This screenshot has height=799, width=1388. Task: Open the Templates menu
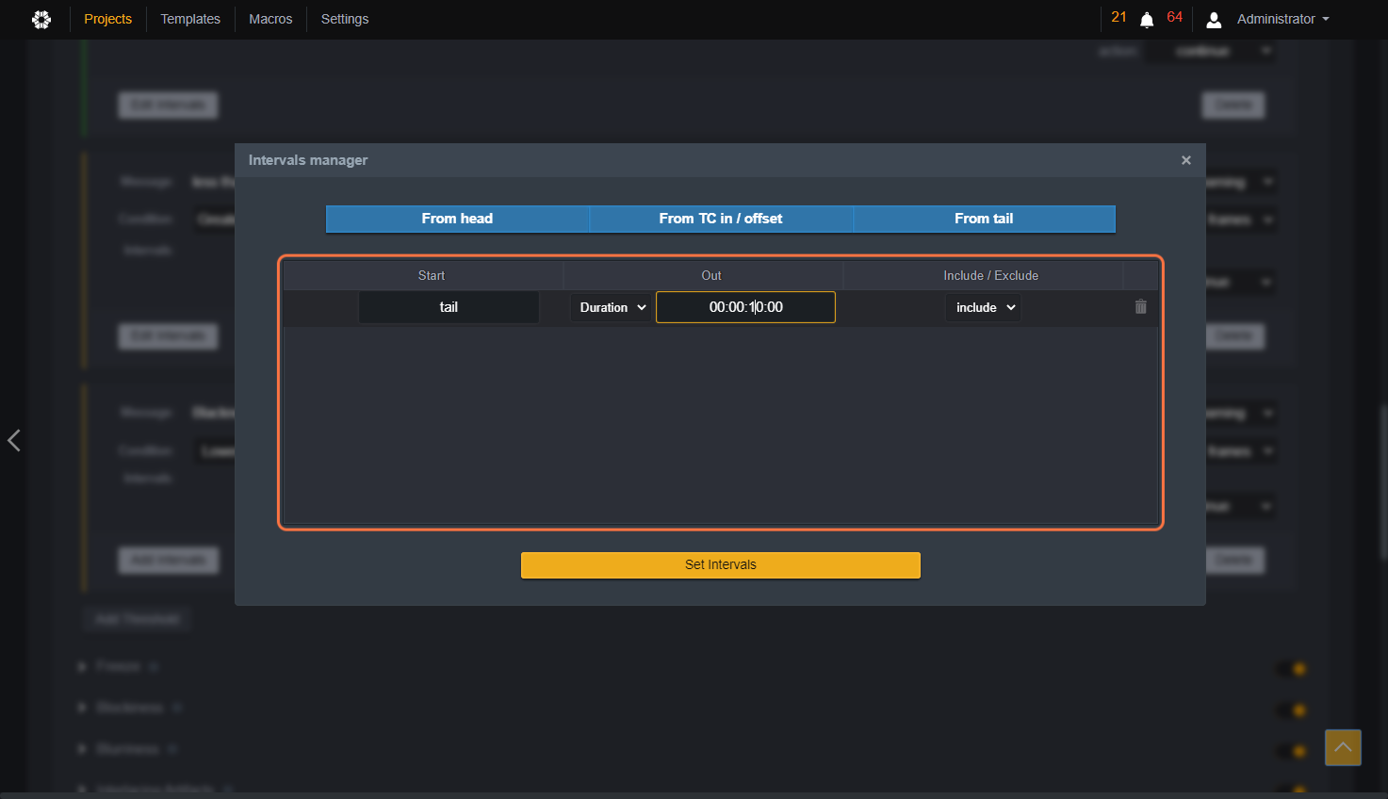[x=190, y=19]
